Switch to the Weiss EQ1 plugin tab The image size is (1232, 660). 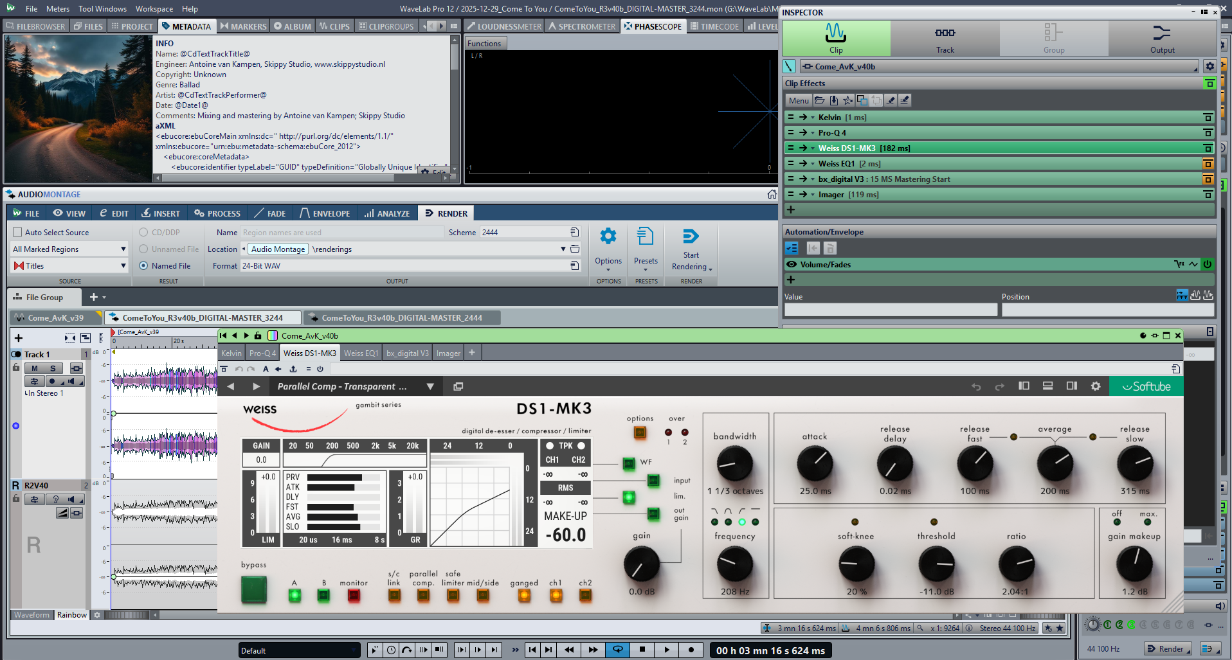tap(361, 353)
